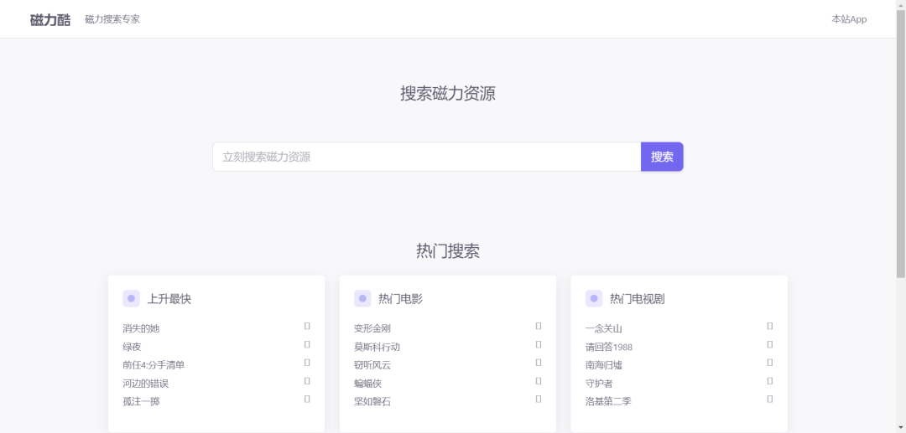
Task: Click the 热门搜索 section heading
Action: click(448, 251)
